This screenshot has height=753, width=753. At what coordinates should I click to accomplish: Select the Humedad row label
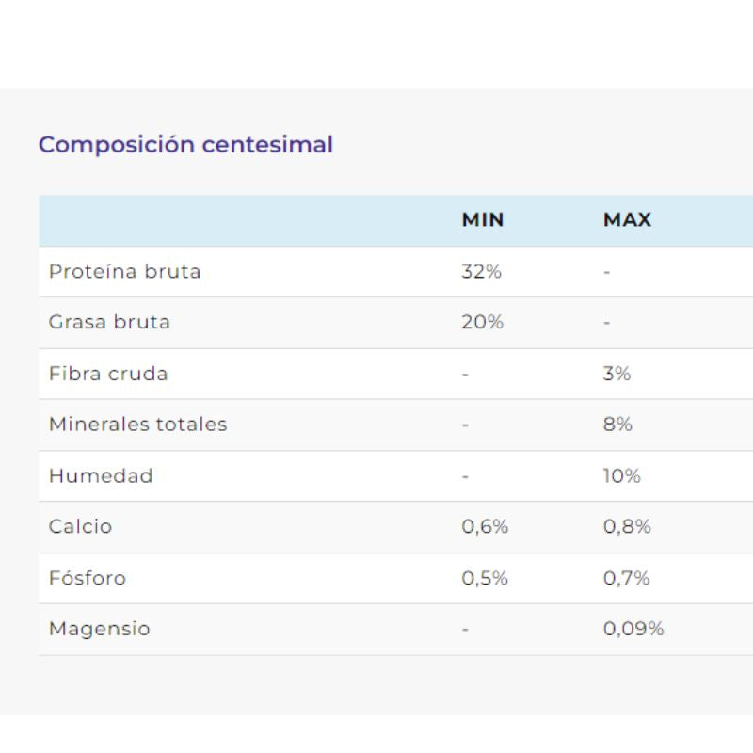point(101,476)
